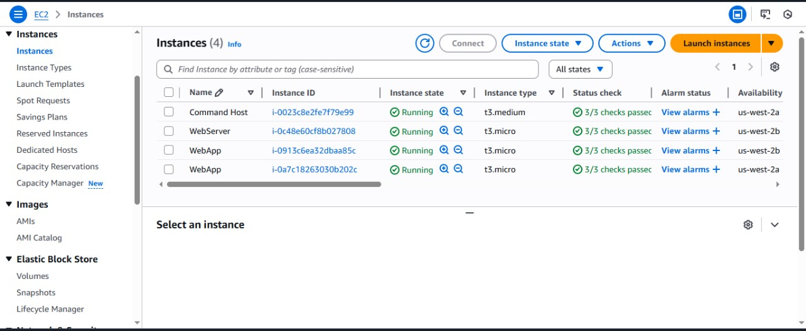Sort by Name column arrow
Image resolution: width=806 pixels, height=331 pixels.
tap(251, 93)
